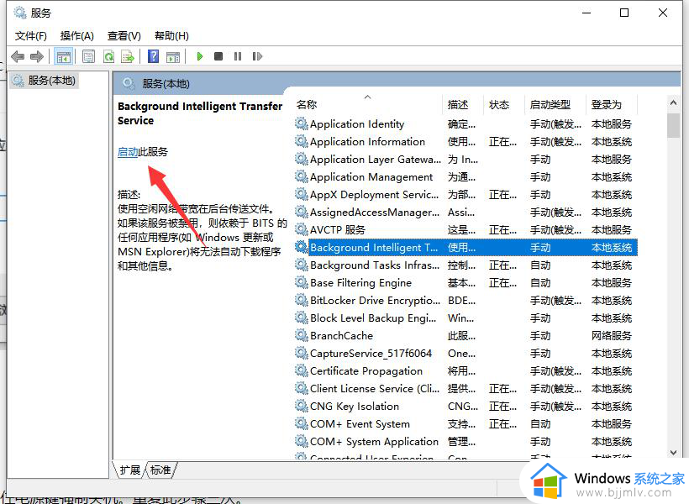Image resolution: width=689 pixels, height=504 pixels.
Task: Switch to the 扩展 tab
Action: point(130,470)
